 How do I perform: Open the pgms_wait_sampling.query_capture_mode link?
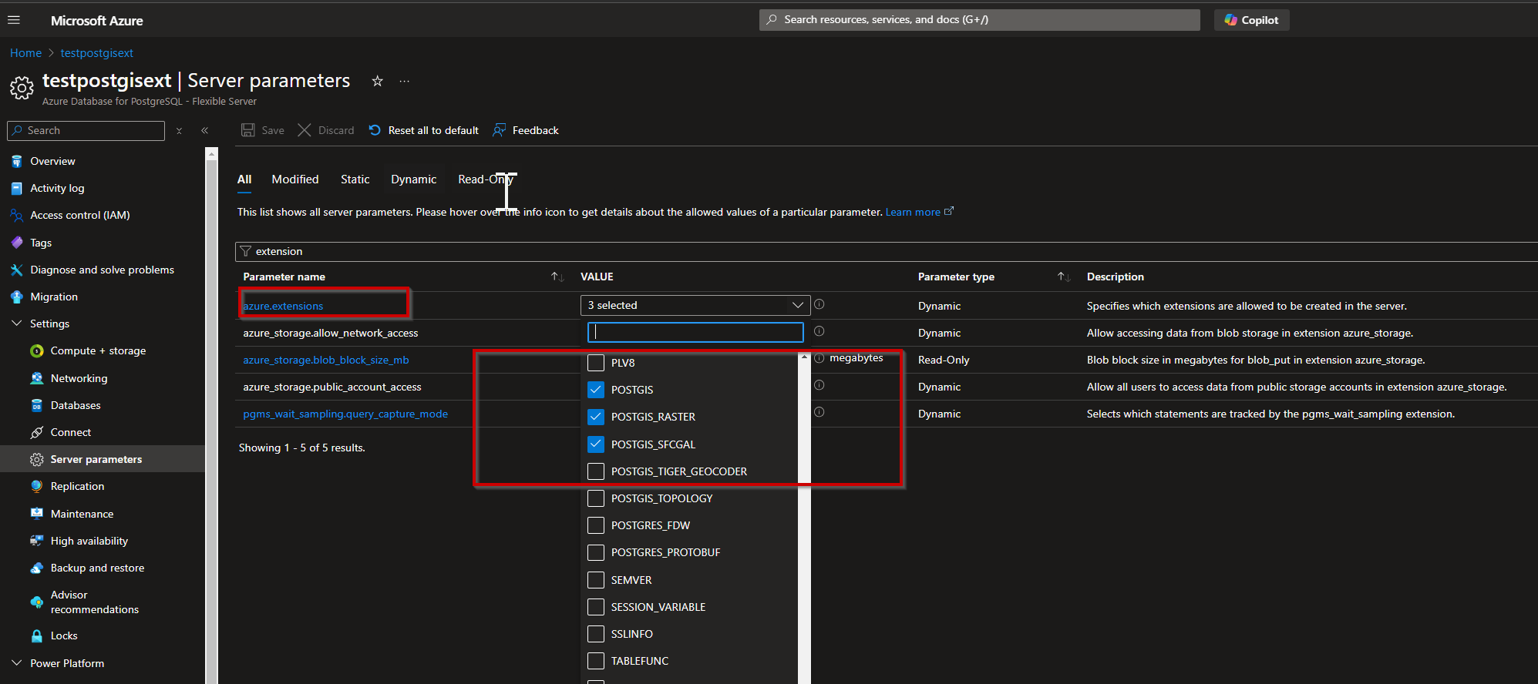coord(345,414)
